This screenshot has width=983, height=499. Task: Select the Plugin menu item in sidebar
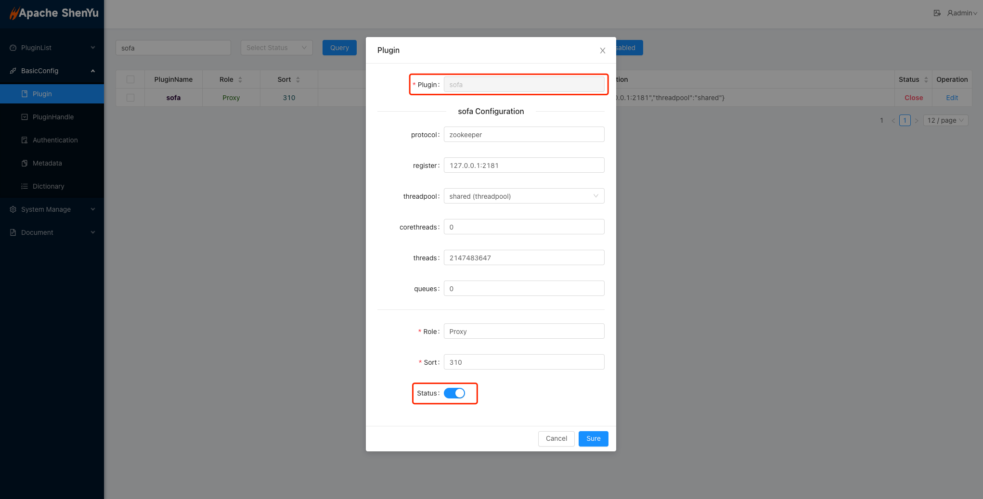click(x=42, y=94)
